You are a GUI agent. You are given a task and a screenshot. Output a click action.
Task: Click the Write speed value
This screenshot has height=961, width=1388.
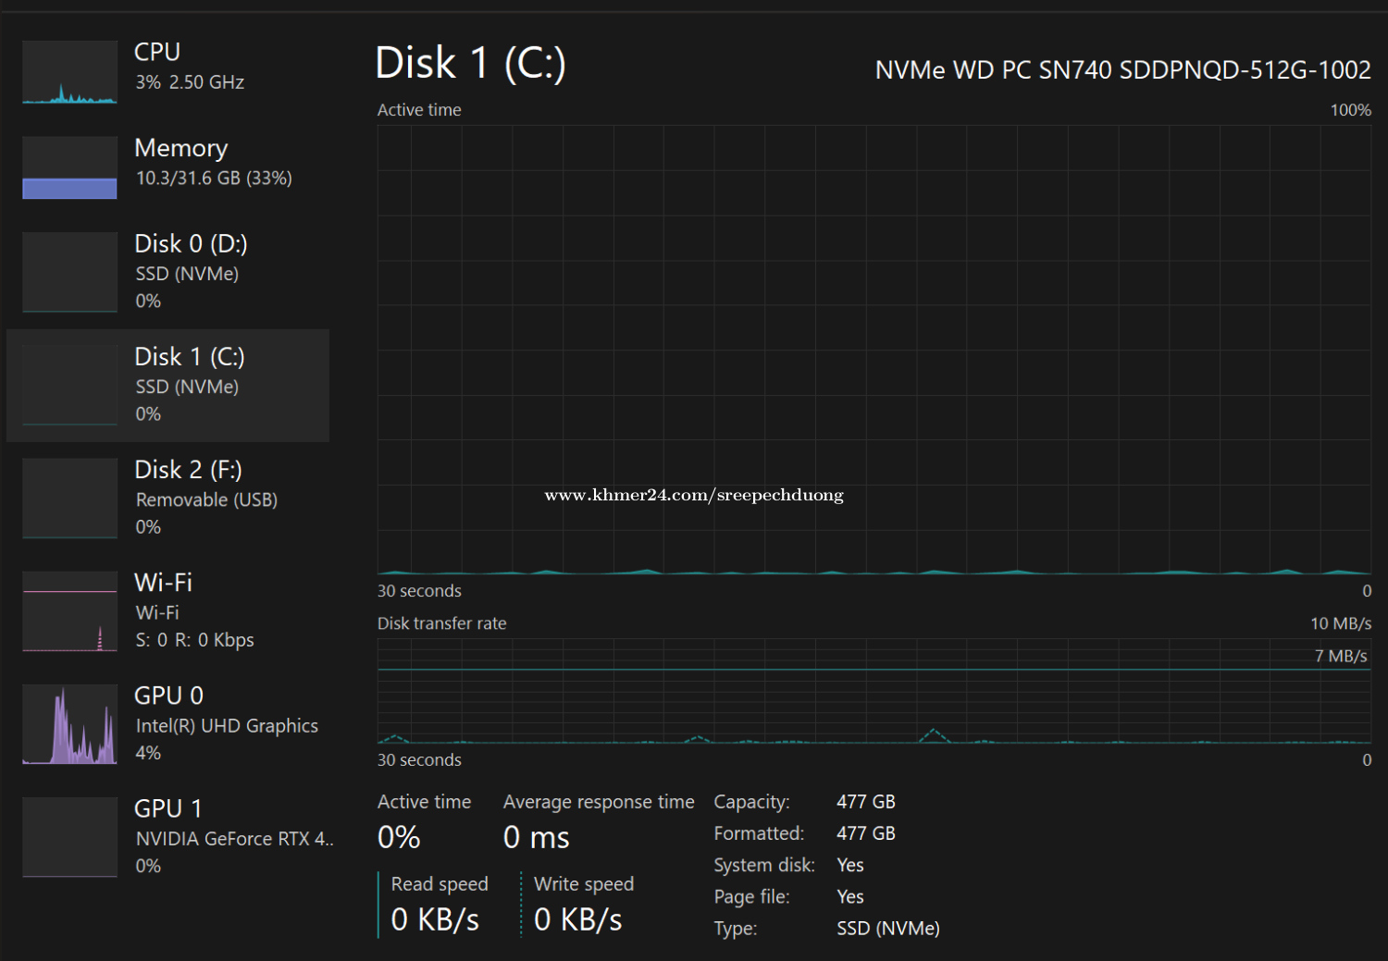578,919
